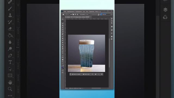174x98 pixels.
Task: Select the Path Selection arrow tool
Action: pos(63,55)
